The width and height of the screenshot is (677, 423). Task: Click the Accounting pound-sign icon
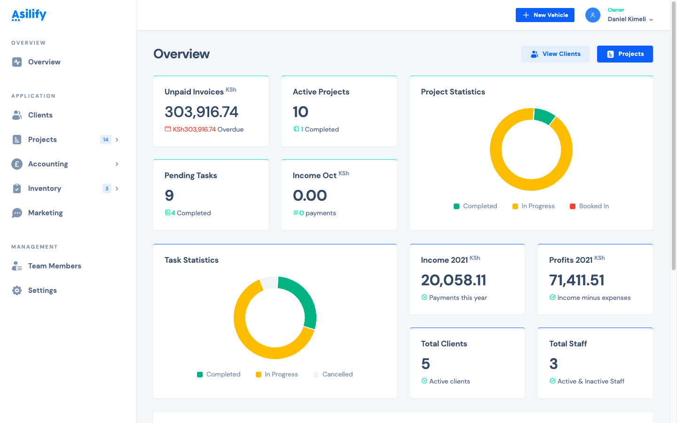[x=17, y=164]
